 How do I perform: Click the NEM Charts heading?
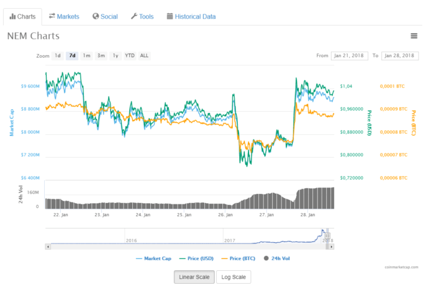(x=34, y=36)
